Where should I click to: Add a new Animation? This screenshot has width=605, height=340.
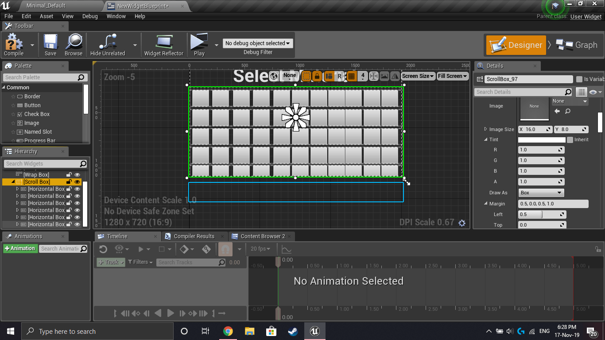[x=20, y=249]
